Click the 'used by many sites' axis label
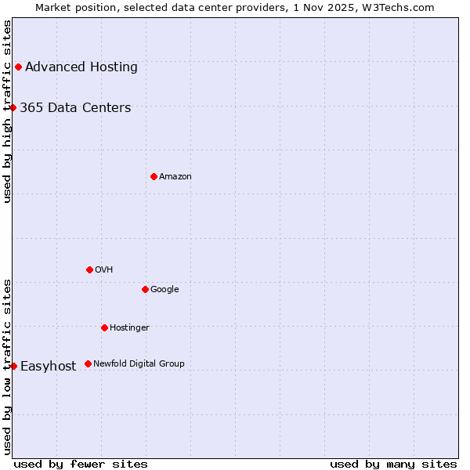The width and height of the screenshot is (470, 470). (x=393, y=464)
